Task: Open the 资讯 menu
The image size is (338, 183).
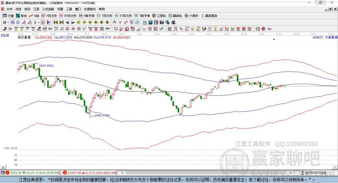Action: (x=27, y=9)
